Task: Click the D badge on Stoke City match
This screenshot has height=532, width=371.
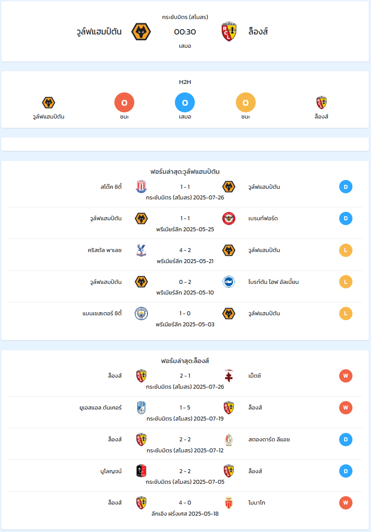Action: 346,187
